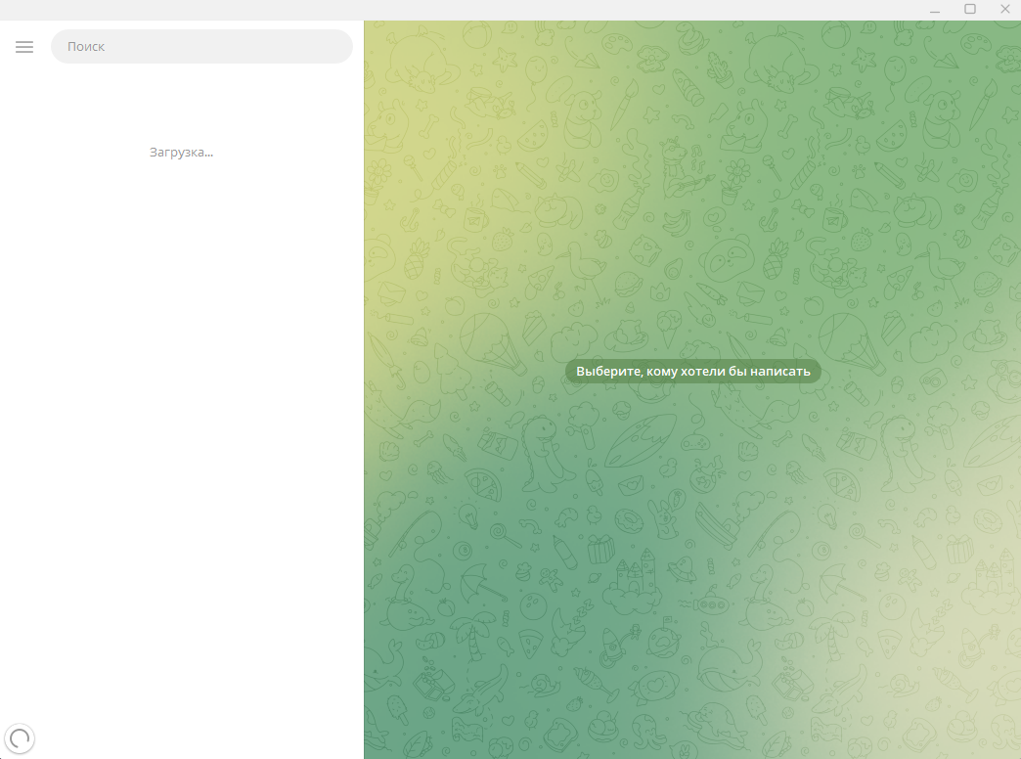Click the submarine wallpaper doodle
The width and height of the screenshot is (1021, 759).
(711, 603)
